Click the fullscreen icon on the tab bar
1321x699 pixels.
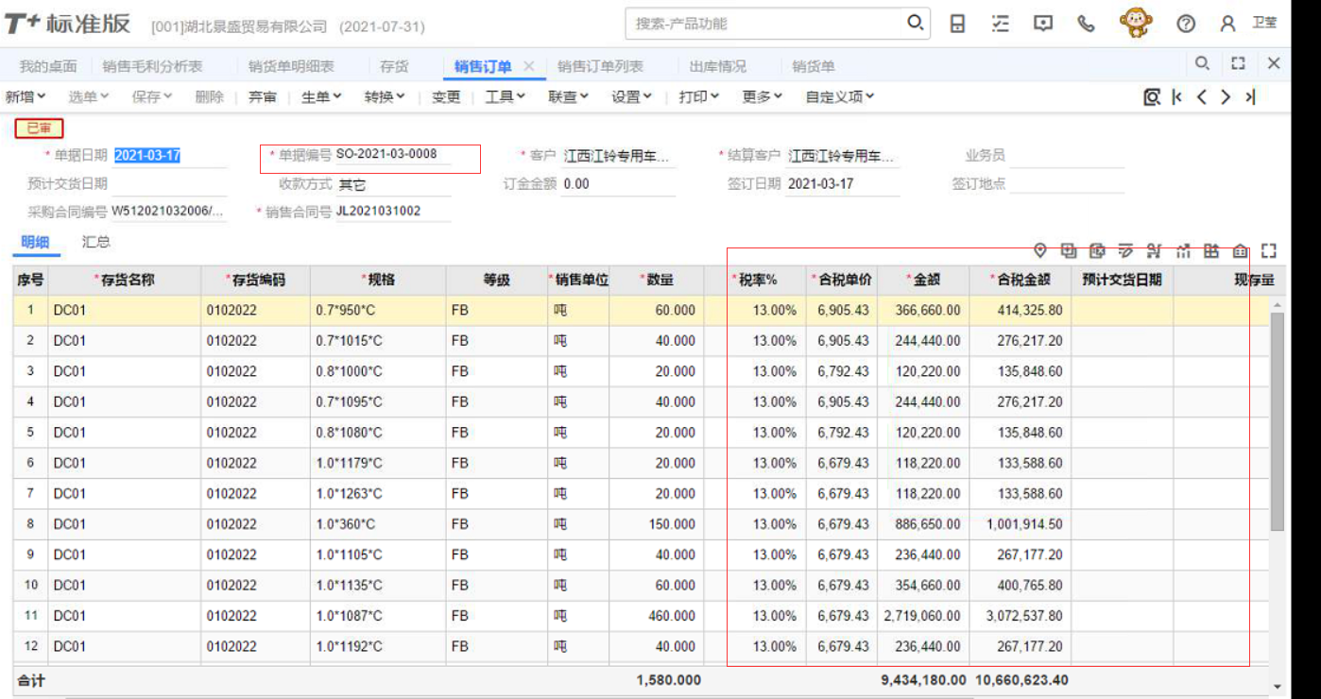tap(1238, 63)
